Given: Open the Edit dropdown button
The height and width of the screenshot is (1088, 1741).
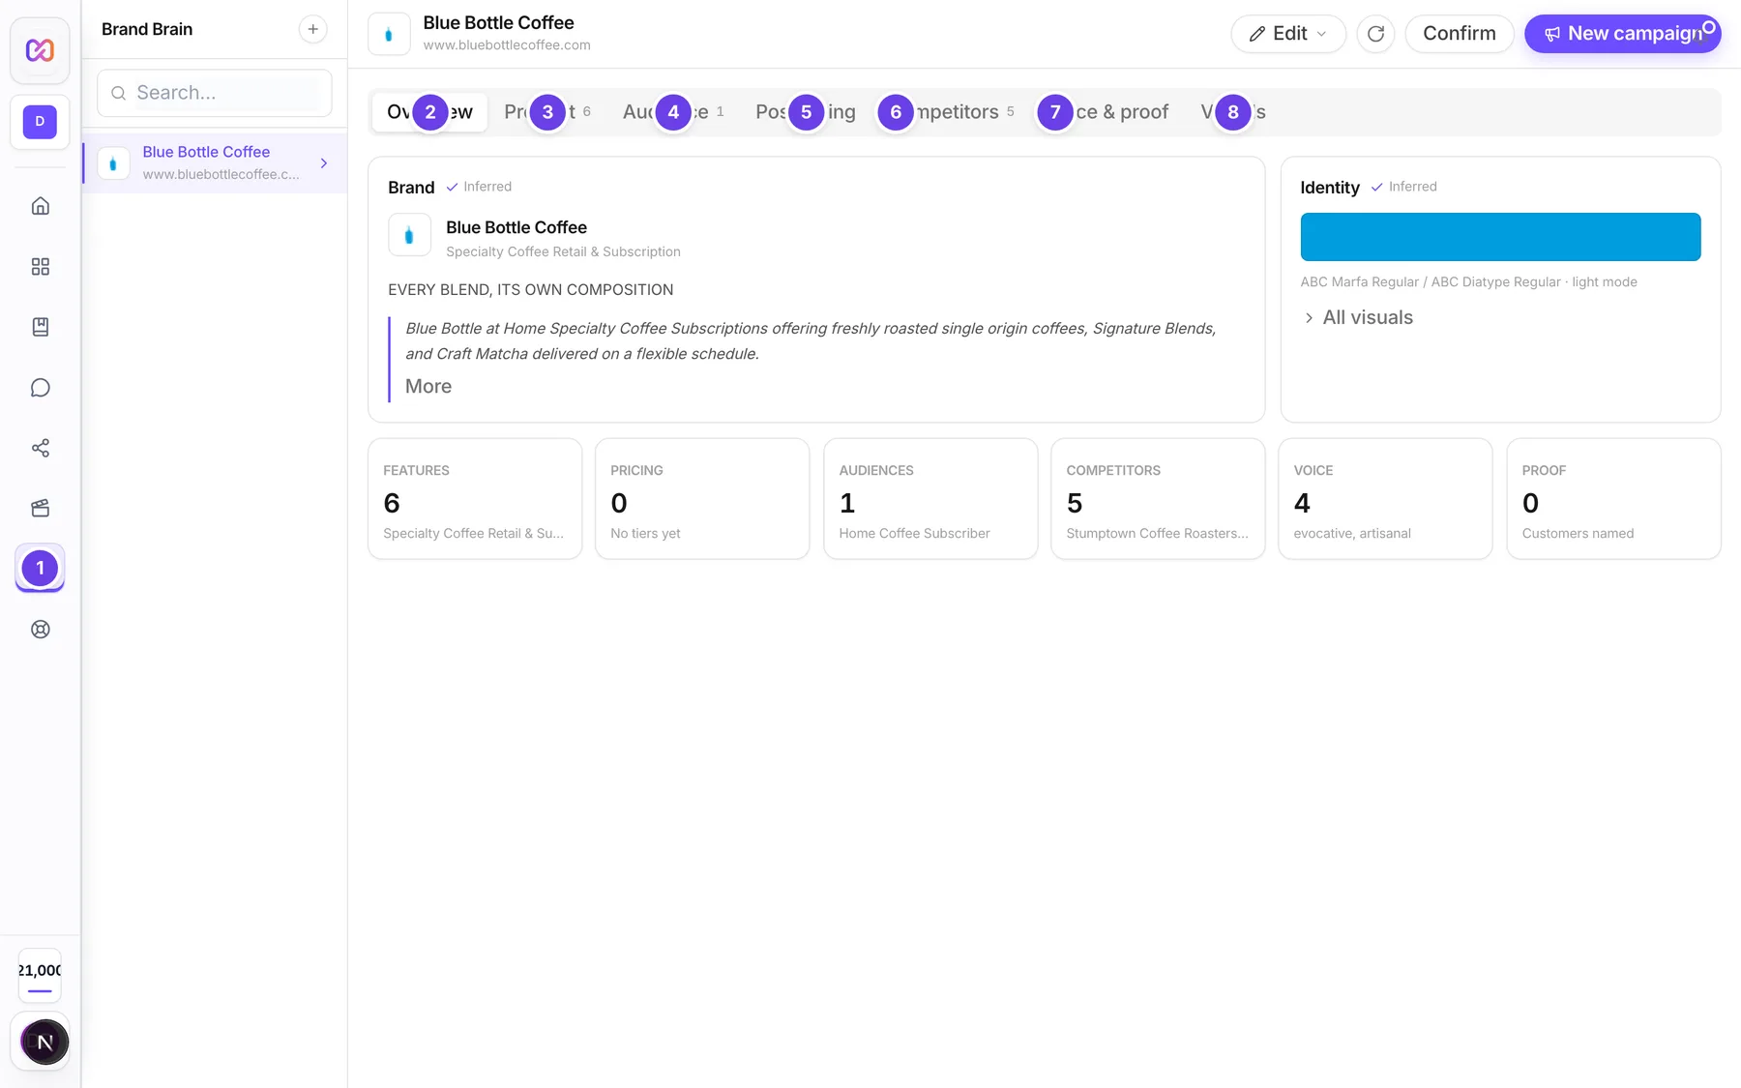Looking at the screenshot, I should pos(1288,34).
